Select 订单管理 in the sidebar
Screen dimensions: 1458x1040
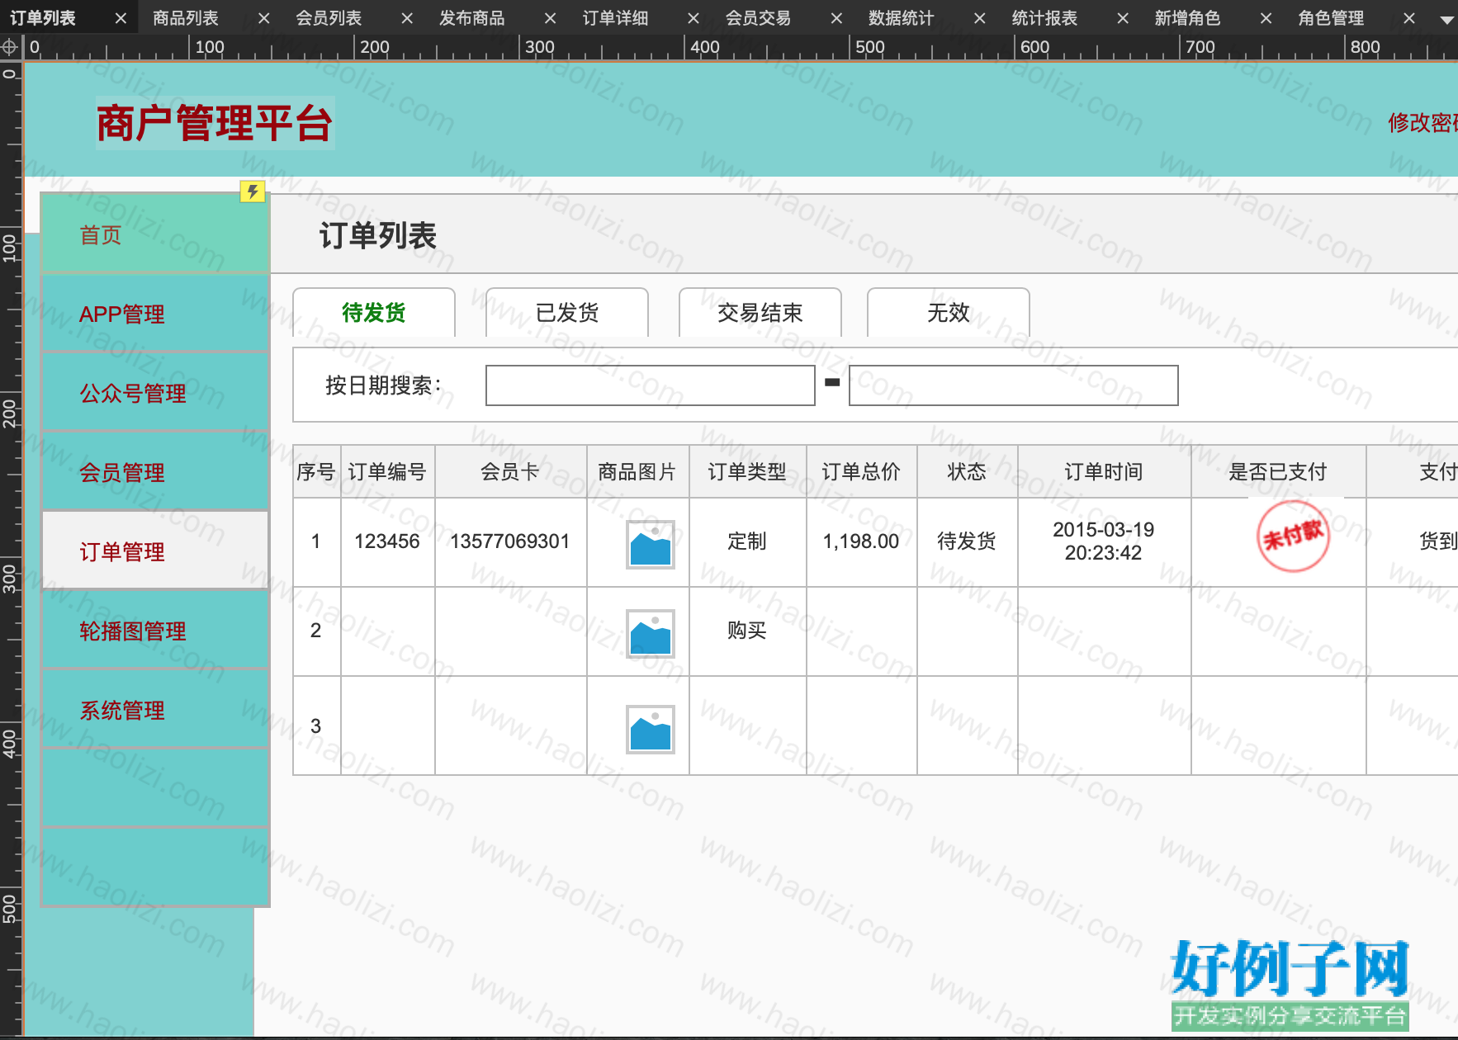pyautogui.click(x=155, y=551)
